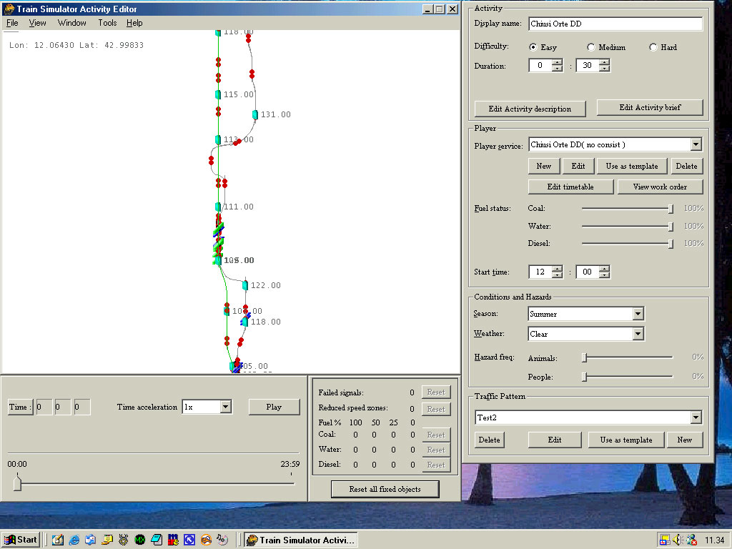Viewport: 732px width, 549px height.
Task: Open the Window menu
Action: click(72, 23)
